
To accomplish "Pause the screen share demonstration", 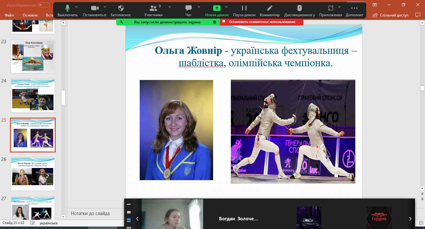I will click(x=244, y=11).
